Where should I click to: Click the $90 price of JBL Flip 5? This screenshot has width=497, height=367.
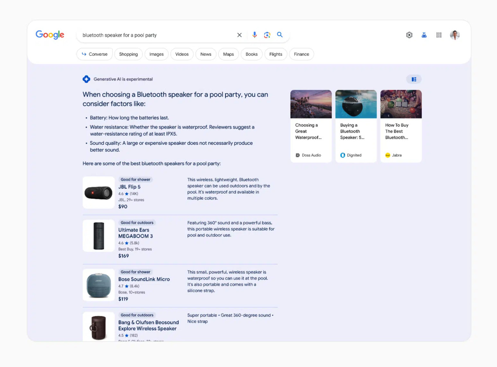pyautogui.click(x=123, y=207)
